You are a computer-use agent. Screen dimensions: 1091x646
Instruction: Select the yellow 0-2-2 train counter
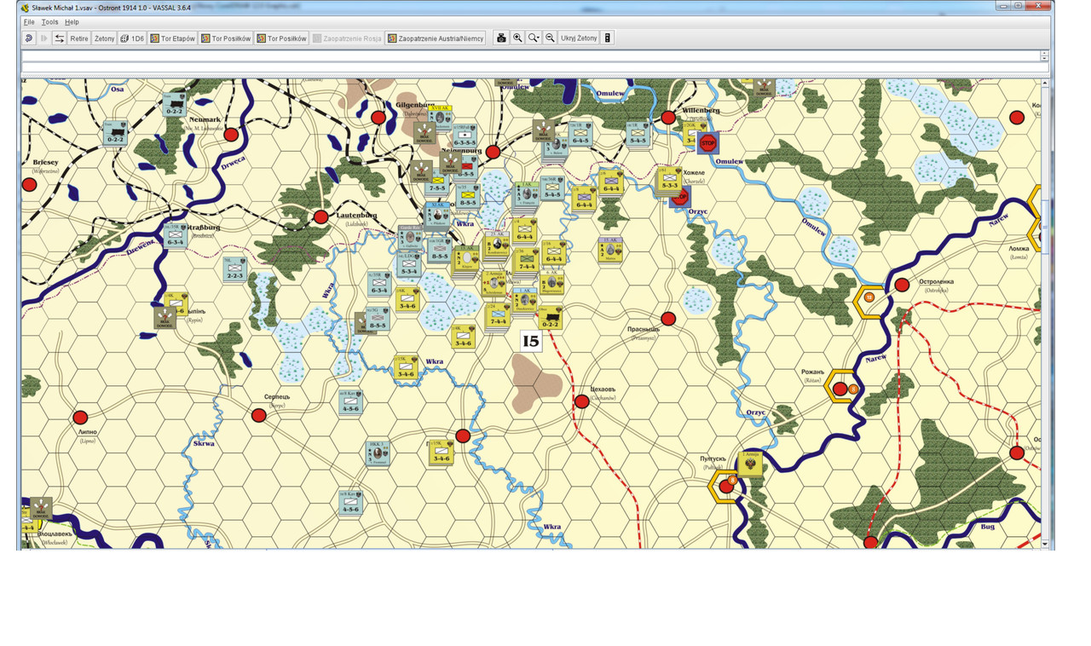pos(551,318)
